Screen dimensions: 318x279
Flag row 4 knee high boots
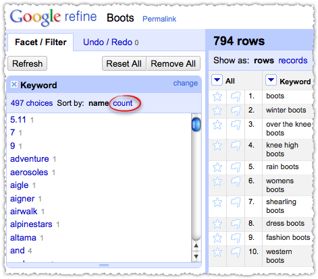click(x=236, y=146)
